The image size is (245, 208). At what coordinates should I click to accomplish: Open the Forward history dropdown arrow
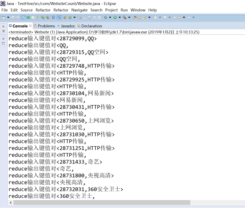[193, 17]
